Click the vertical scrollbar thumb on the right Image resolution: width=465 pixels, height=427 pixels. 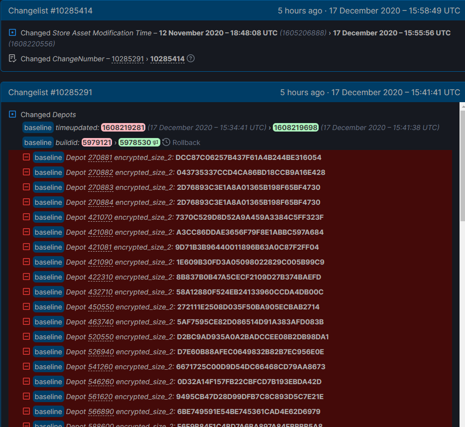click(462, 164)
